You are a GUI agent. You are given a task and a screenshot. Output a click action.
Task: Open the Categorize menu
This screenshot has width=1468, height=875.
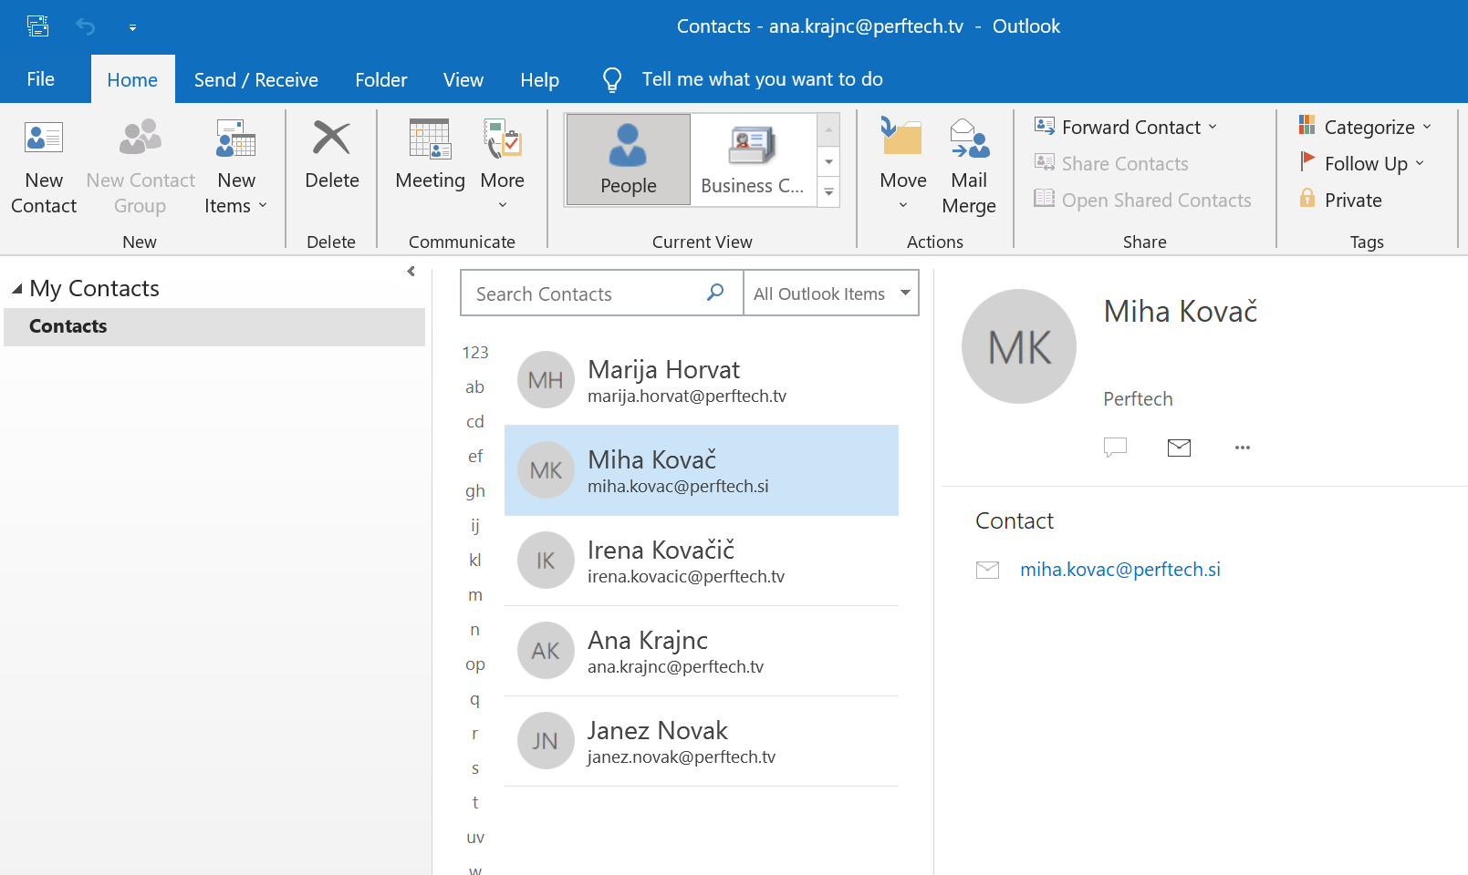click(1366, 127)
